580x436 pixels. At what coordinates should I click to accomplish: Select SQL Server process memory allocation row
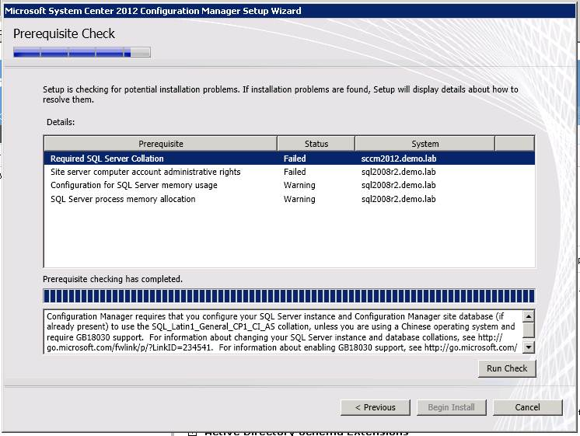289,199
